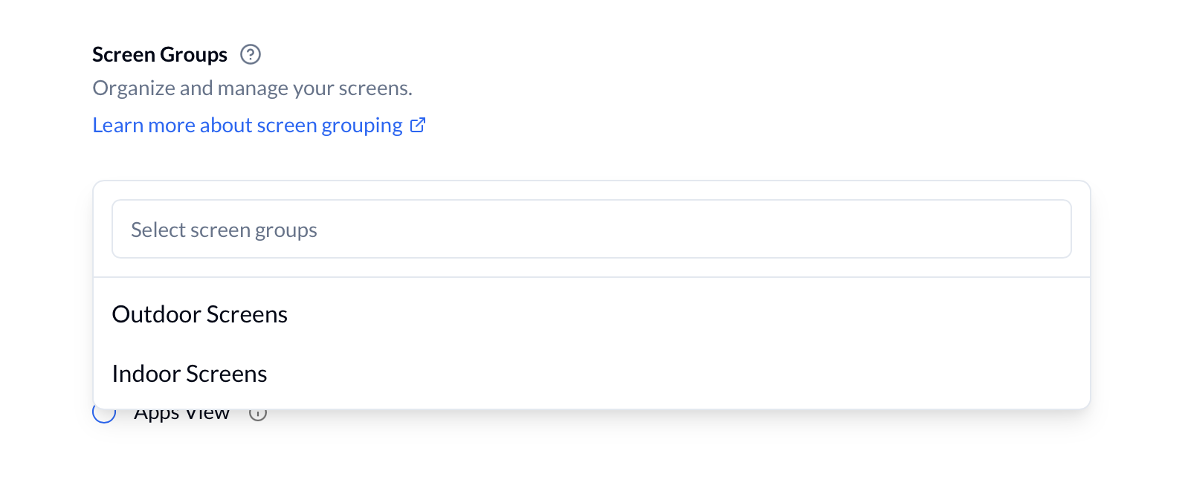Select the Apps View radio button
This screenshot has width=1188, height=477.
[104, 414]
